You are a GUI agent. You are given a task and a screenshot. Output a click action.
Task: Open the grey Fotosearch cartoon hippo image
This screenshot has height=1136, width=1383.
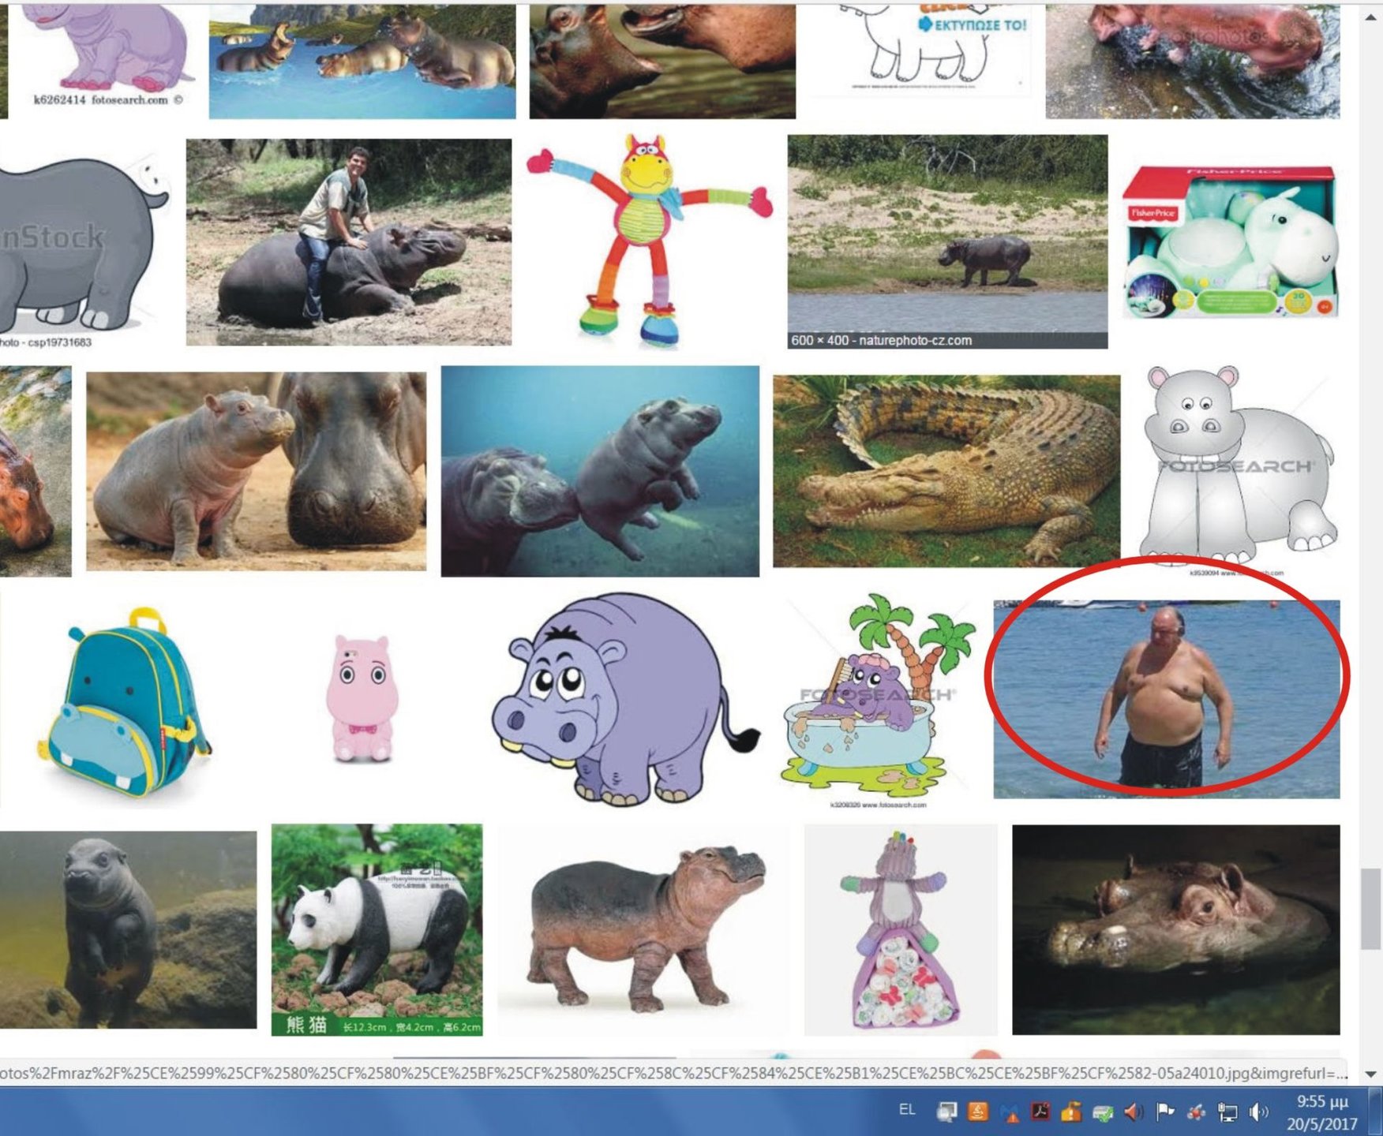pyautogui.click(x=1237, y=471)
